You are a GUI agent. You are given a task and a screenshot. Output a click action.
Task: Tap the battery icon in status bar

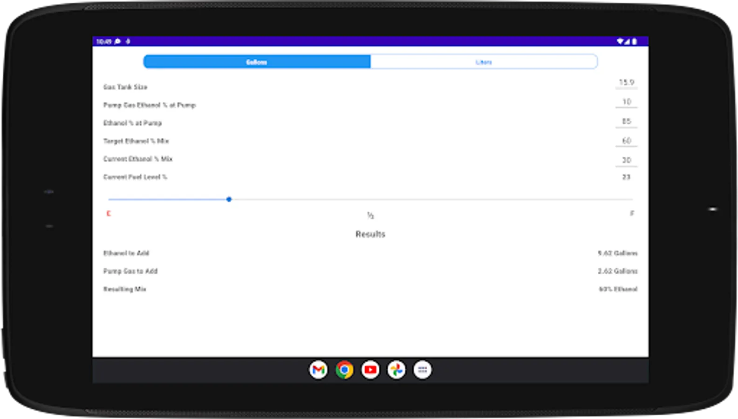pyautogui.click(x=634, y=41)
